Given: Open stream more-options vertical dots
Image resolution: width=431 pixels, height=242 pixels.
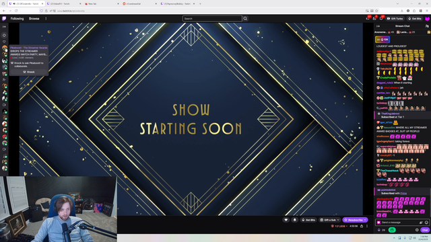Looking at the screenshot, I should [367, 226].
